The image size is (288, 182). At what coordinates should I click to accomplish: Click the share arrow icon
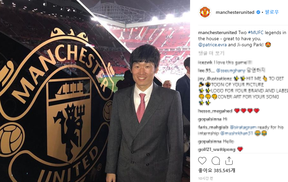[229, 161]
